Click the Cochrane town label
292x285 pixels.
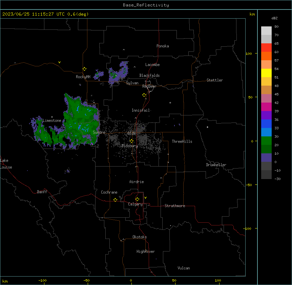(x=109, y=192)
